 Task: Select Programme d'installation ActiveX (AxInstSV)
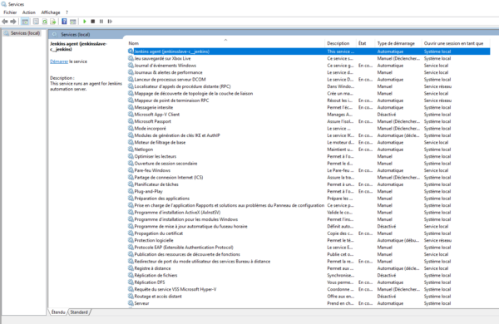tap(309, 213)
